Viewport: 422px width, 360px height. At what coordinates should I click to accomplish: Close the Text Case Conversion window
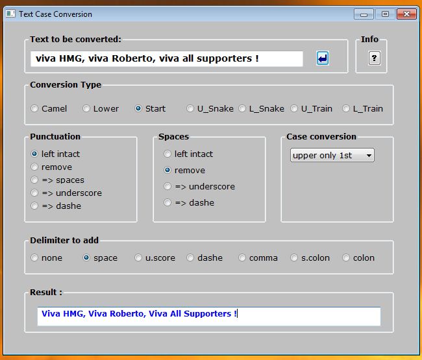[x=406, y=14]
